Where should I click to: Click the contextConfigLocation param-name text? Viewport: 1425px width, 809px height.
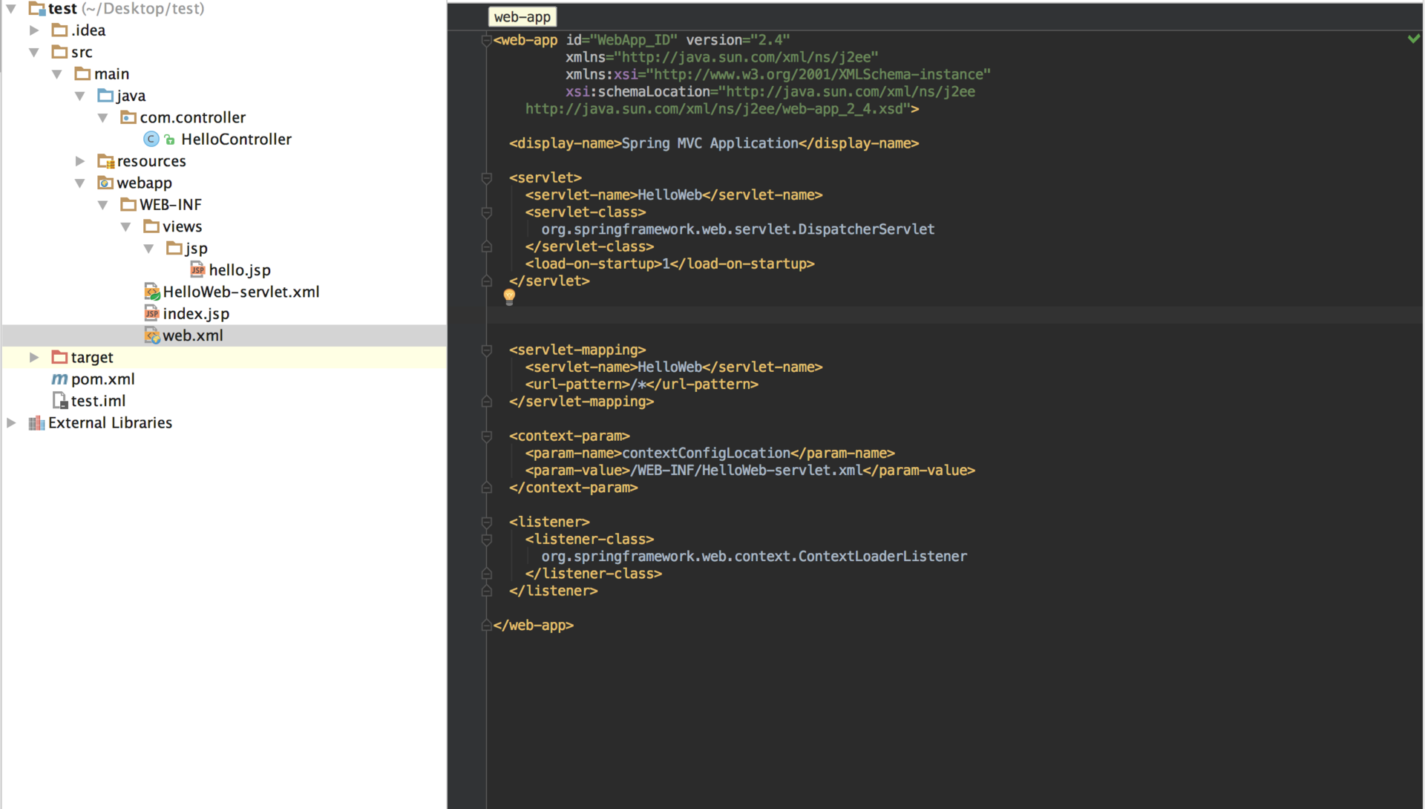coord(706,453)
